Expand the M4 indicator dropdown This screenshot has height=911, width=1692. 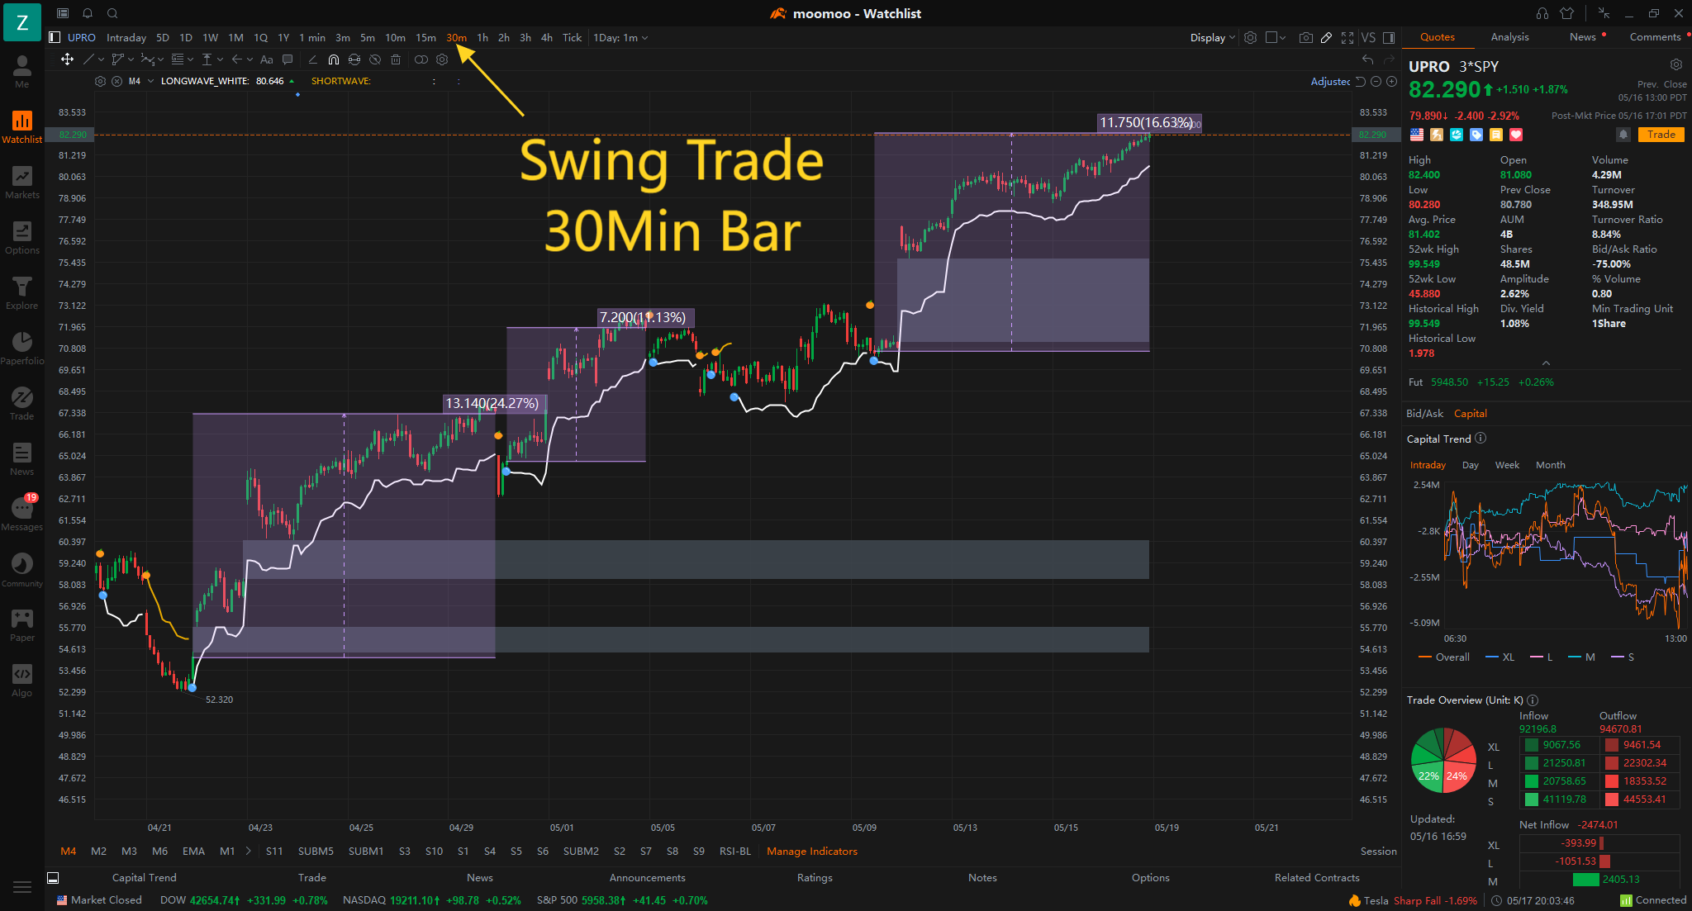pyautogui.click(x=150, y=81)
